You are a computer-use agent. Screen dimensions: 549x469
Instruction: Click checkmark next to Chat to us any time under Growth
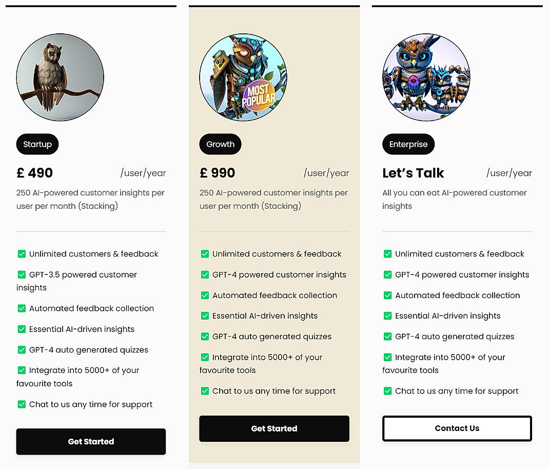tap(205, 391)
